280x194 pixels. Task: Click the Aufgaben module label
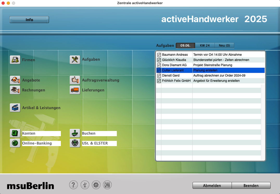[x=91, y=59]
